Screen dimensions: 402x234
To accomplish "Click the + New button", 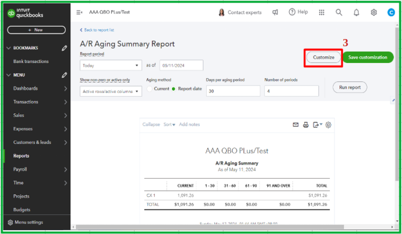I will tap(36, 30).
